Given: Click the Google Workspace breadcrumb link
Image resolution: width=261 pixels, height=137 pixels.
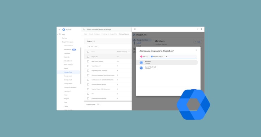Looking at the screenshot, I should coord(95,34).
